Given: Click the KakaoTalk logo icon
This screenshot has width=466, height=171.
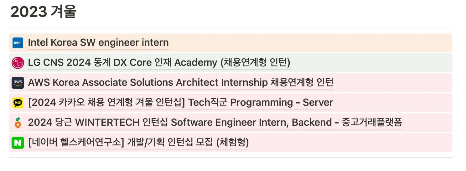Looking at the screenshot, I should tap(18, 103).
